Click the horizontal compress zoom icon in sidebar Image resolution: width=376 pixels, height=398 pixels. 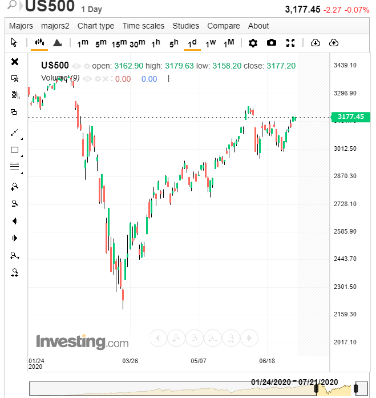(x=14, y=272)
